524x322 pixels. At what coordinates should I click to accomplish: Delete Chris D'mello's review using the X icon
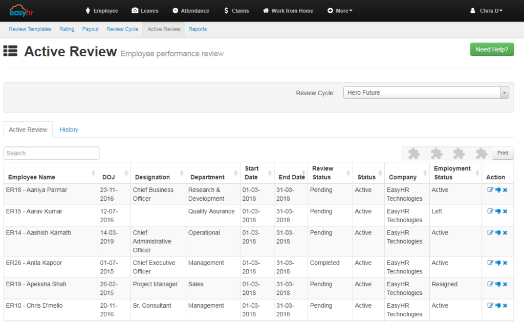pos(505,306)
